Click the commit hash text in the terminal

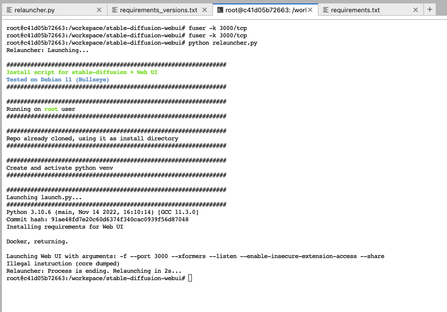[x=98, y=219]
